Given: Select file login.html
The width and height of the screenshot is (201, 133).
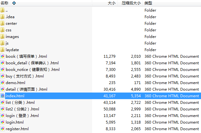Looking at the screenshot, I should pos(15,122).
